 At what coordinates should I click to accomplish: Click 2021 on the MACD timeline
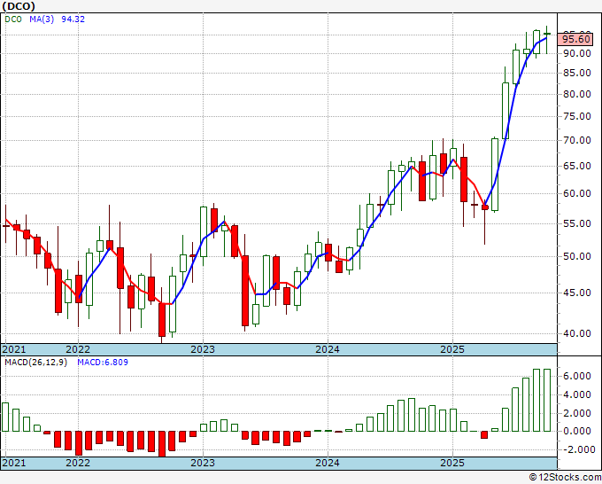pos(14,463)
